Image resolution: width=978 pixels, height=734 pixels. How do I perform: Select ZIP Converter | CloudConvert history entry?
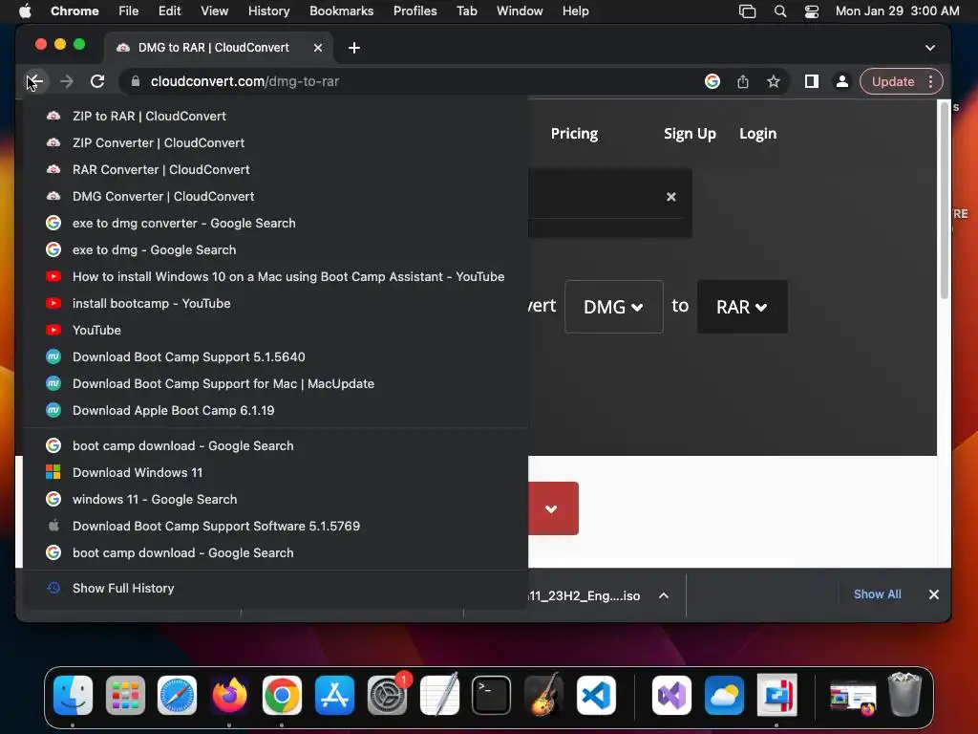click(275, 143)
